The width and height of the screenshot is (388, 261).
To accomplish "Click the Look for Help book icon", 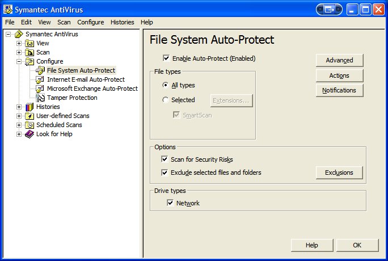I will coord(29,134).
